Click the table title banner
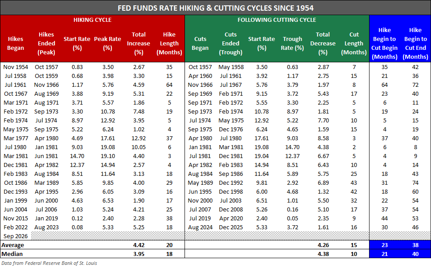This screenshot has width=431, height=276. [216, 8]
